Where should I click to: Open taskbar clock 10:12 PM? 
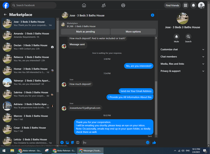pos(196,151)
